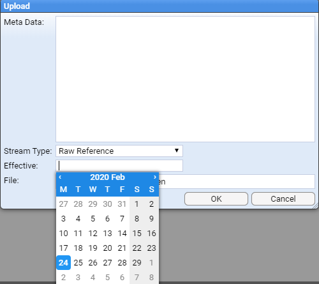This screenshot has height=284, width=319.
Task: Pick March 1 greyed-out date
Action: (x=151, y=263)
